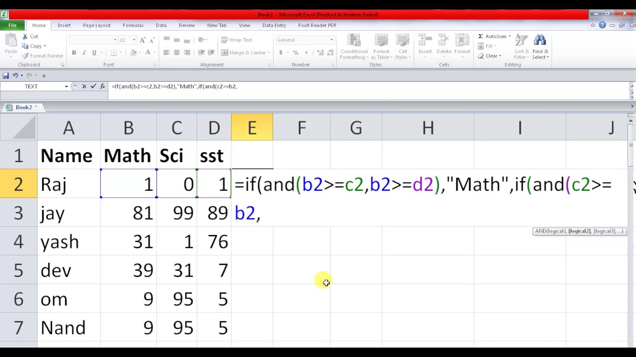The height and width of the screenshot is (357, 636).
Task: Click the Paste clipboard icon
Action: tap(11, 41)
